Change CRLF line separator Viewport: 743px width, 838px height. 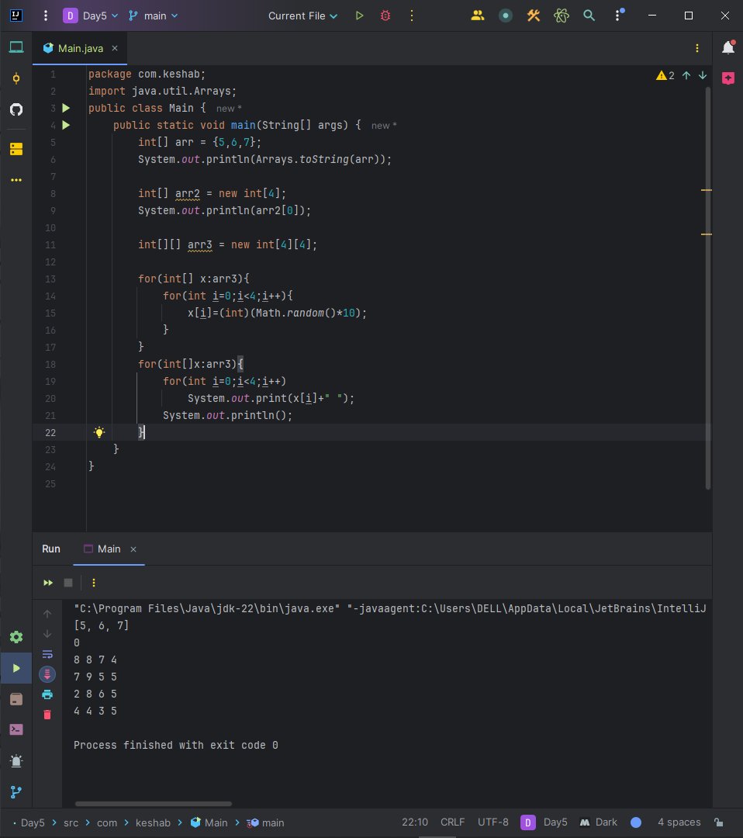452,822
